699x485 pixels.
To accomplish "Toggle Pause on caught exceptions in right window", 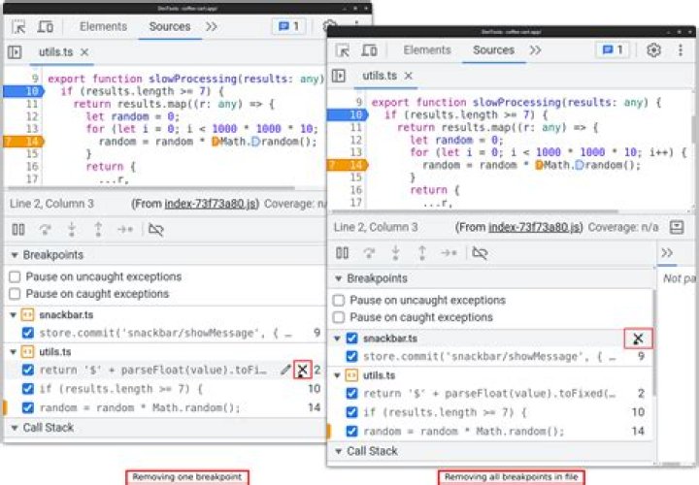I will [339, 317].
